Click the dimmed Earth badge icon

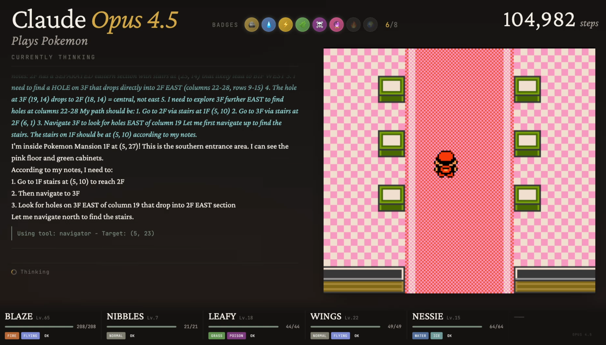click(x=370, y=25)
